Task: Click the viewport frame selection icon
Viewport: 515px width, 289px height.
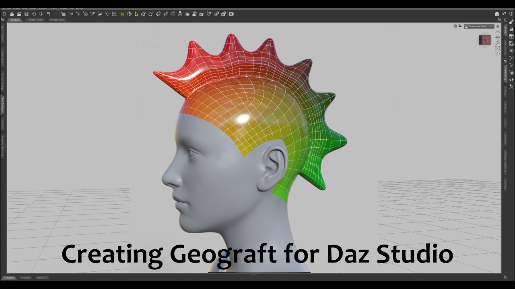Action: (497, 48)
